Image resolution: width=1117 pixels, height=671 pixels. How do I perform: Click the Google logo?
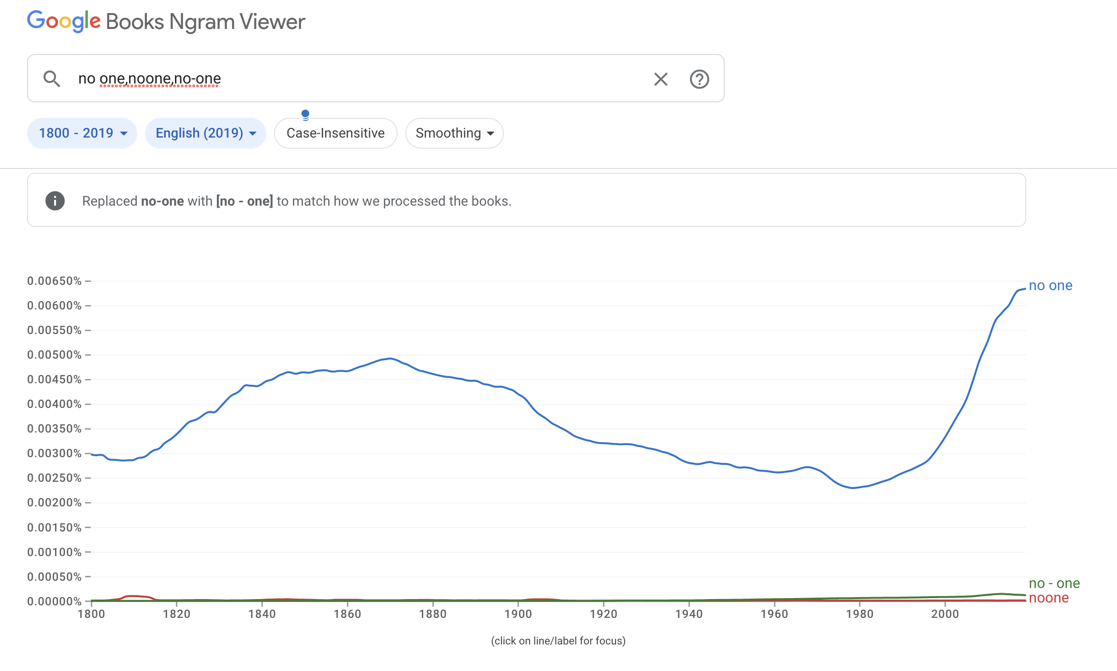click(x=64, y=21)
